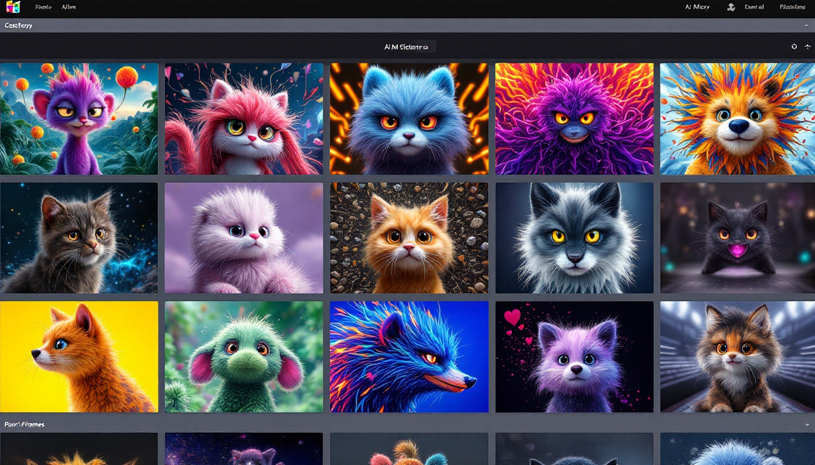This screenshot has height=465, width=815.
Task: Click the centered AI label button above gallery
Action: point(406,47)
